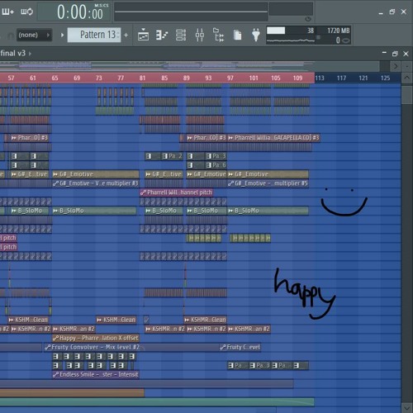Click the 1720 MB memory readout
413x413 pixels.
pyautogui.click(x=339, y=31)
